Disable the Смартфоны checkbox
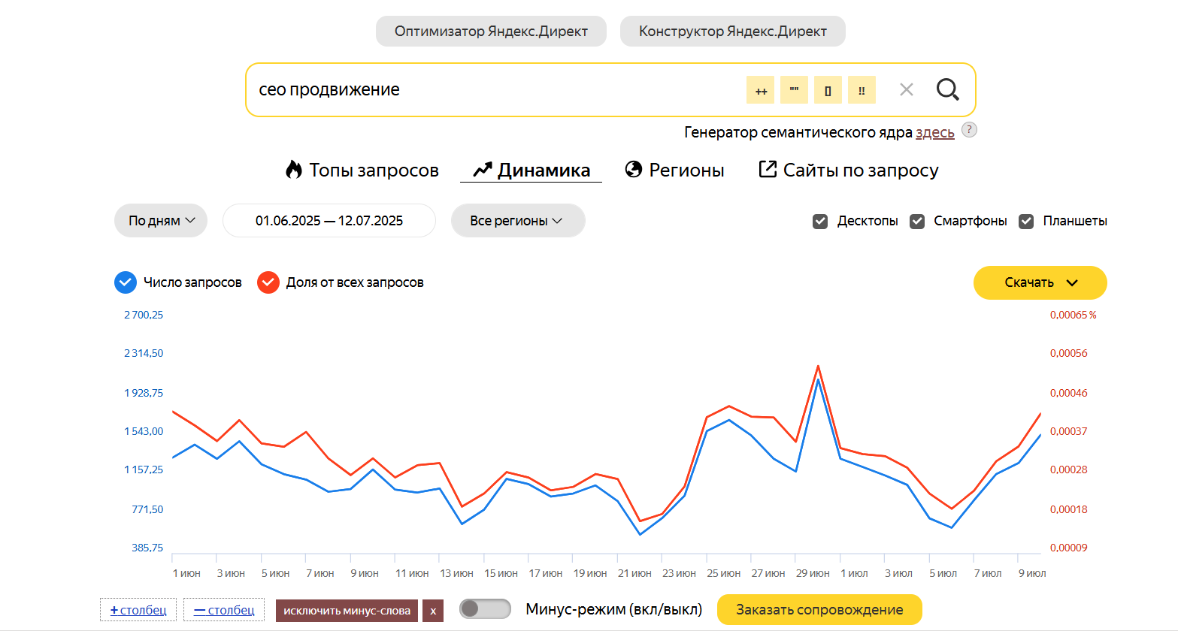Image resolution: width=1178 pixels, height=634 pixels. coord(916,221)
